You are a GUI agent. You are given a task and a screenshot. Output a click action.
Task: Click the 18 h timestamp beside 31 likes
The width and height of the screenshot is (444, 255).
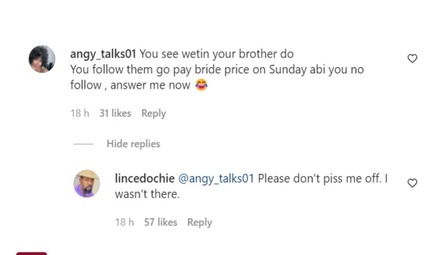tap(80, 114)
